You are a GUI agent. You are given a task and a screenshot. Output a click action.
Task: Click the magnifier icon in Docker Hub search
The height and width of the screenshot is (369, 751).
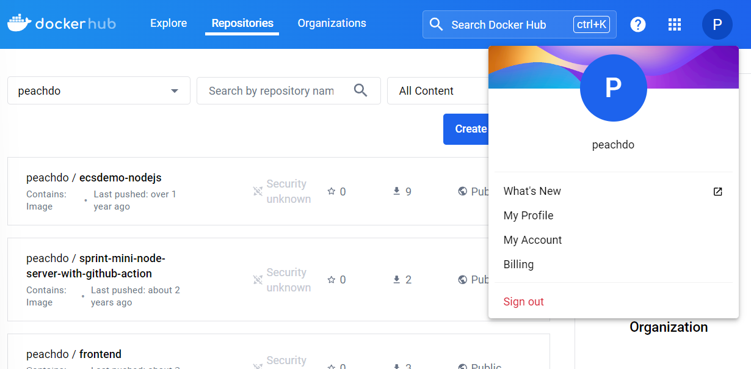[436, 24]
